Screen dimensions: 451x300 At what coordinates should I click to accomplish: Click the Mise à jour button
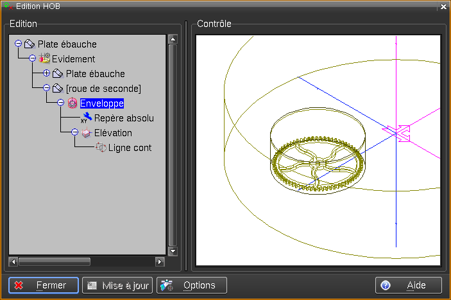pos(118,285)
